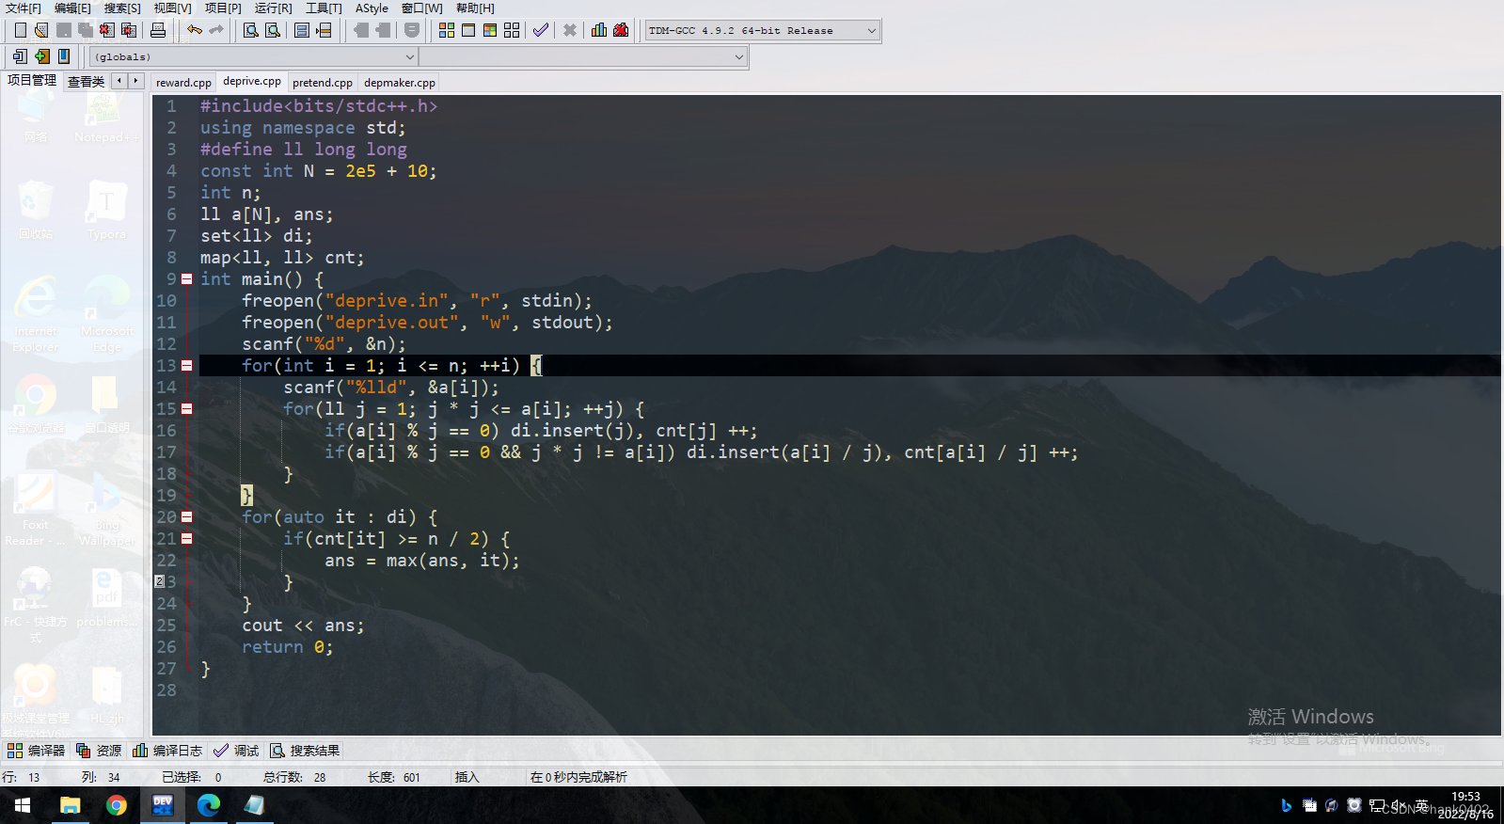Unindent the selected code
The image size is (1504, 824).
coord(361,30)
